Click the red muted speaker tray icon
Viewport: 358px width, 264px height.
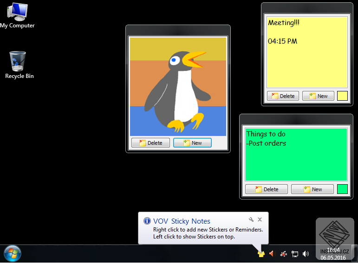(x=272, y=254)
